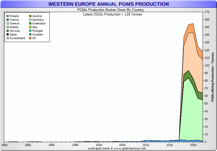This screenshot has width=217, height=151.
Task: Click the Latest 2022e Production subtitle text
Action: [x=113, y=14]
